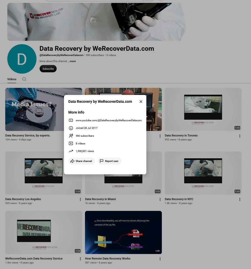Click title Data Recovery Los Angeles
This screenshot has width=251, height=269.
coord(23,199)
